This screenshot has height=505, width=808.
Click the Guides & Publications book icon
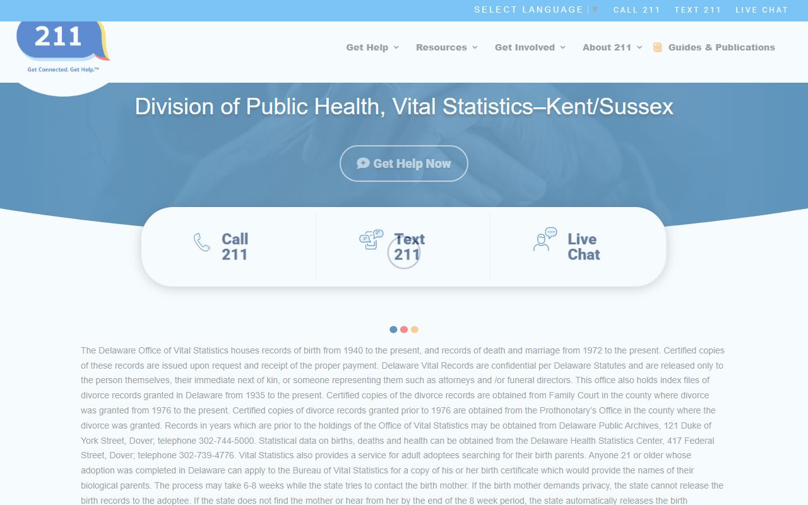point(657,47)
